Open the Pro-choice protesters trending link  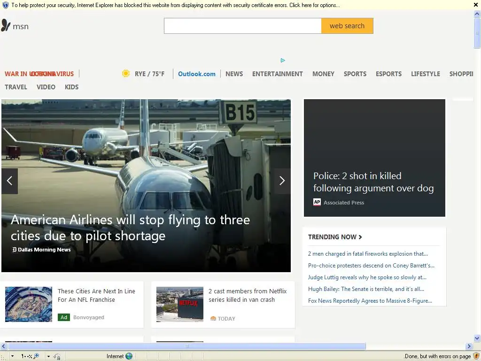pyautogui.click(x=371, y=266)
